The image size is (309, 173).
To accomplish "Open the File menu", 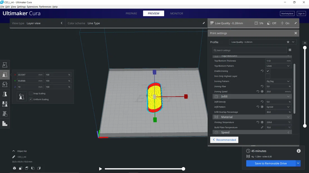I will pos(2,7).
